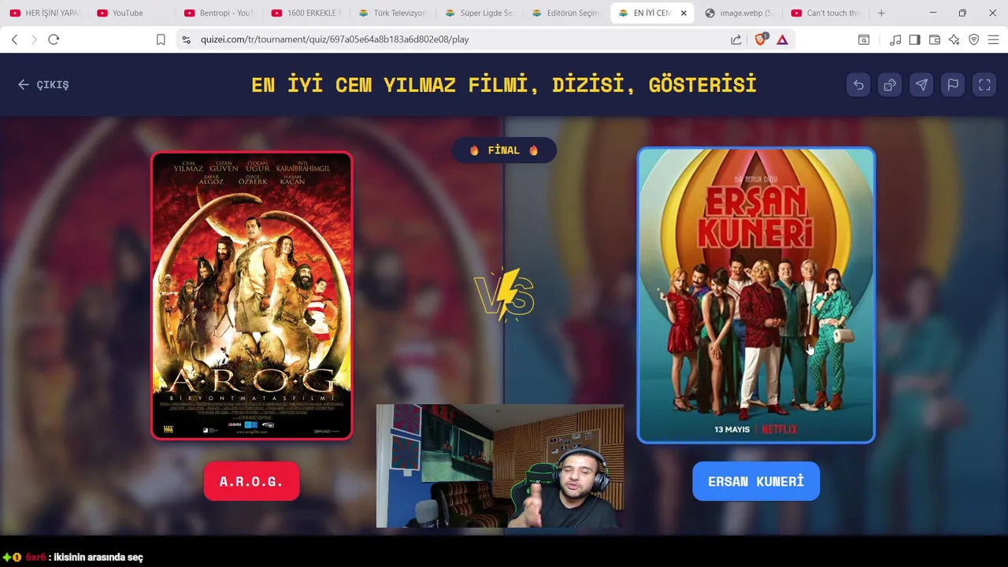Screen dimensions: 1008x567
Task: Click the flag report icon
Action: point(953,85)
